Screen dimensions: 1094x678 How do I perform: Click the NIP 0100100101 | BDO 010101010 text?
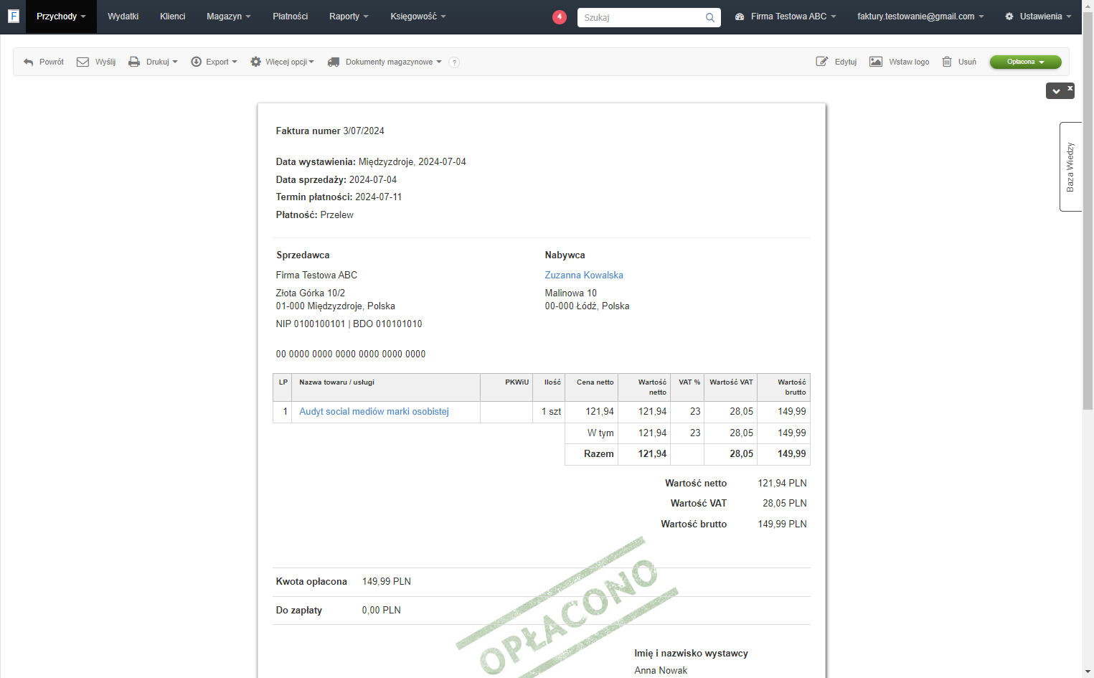[x=349, y=324]
